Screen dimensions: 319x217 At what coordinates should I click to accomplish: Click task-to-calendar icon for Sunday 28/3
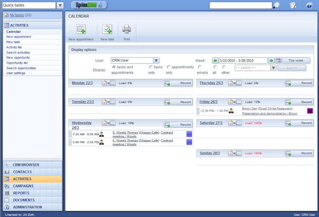pyautogui.click(x=235, y=153)
